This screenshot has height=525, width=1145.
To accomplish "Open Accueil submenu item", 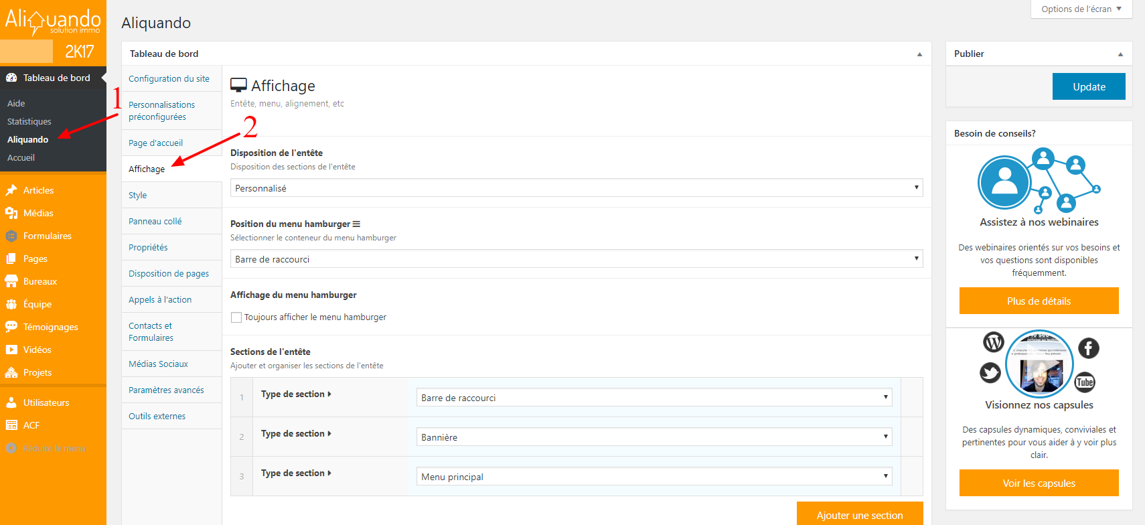I will [x=21, y=158].
